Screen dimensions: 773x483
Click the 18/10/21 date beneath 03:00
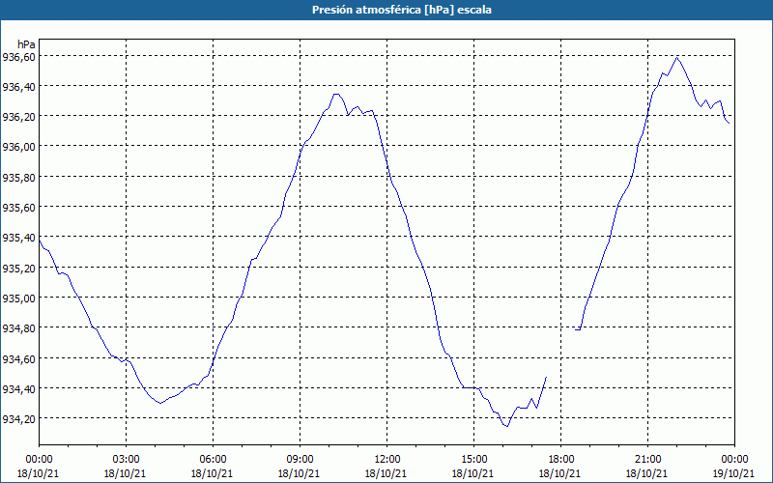126,473
